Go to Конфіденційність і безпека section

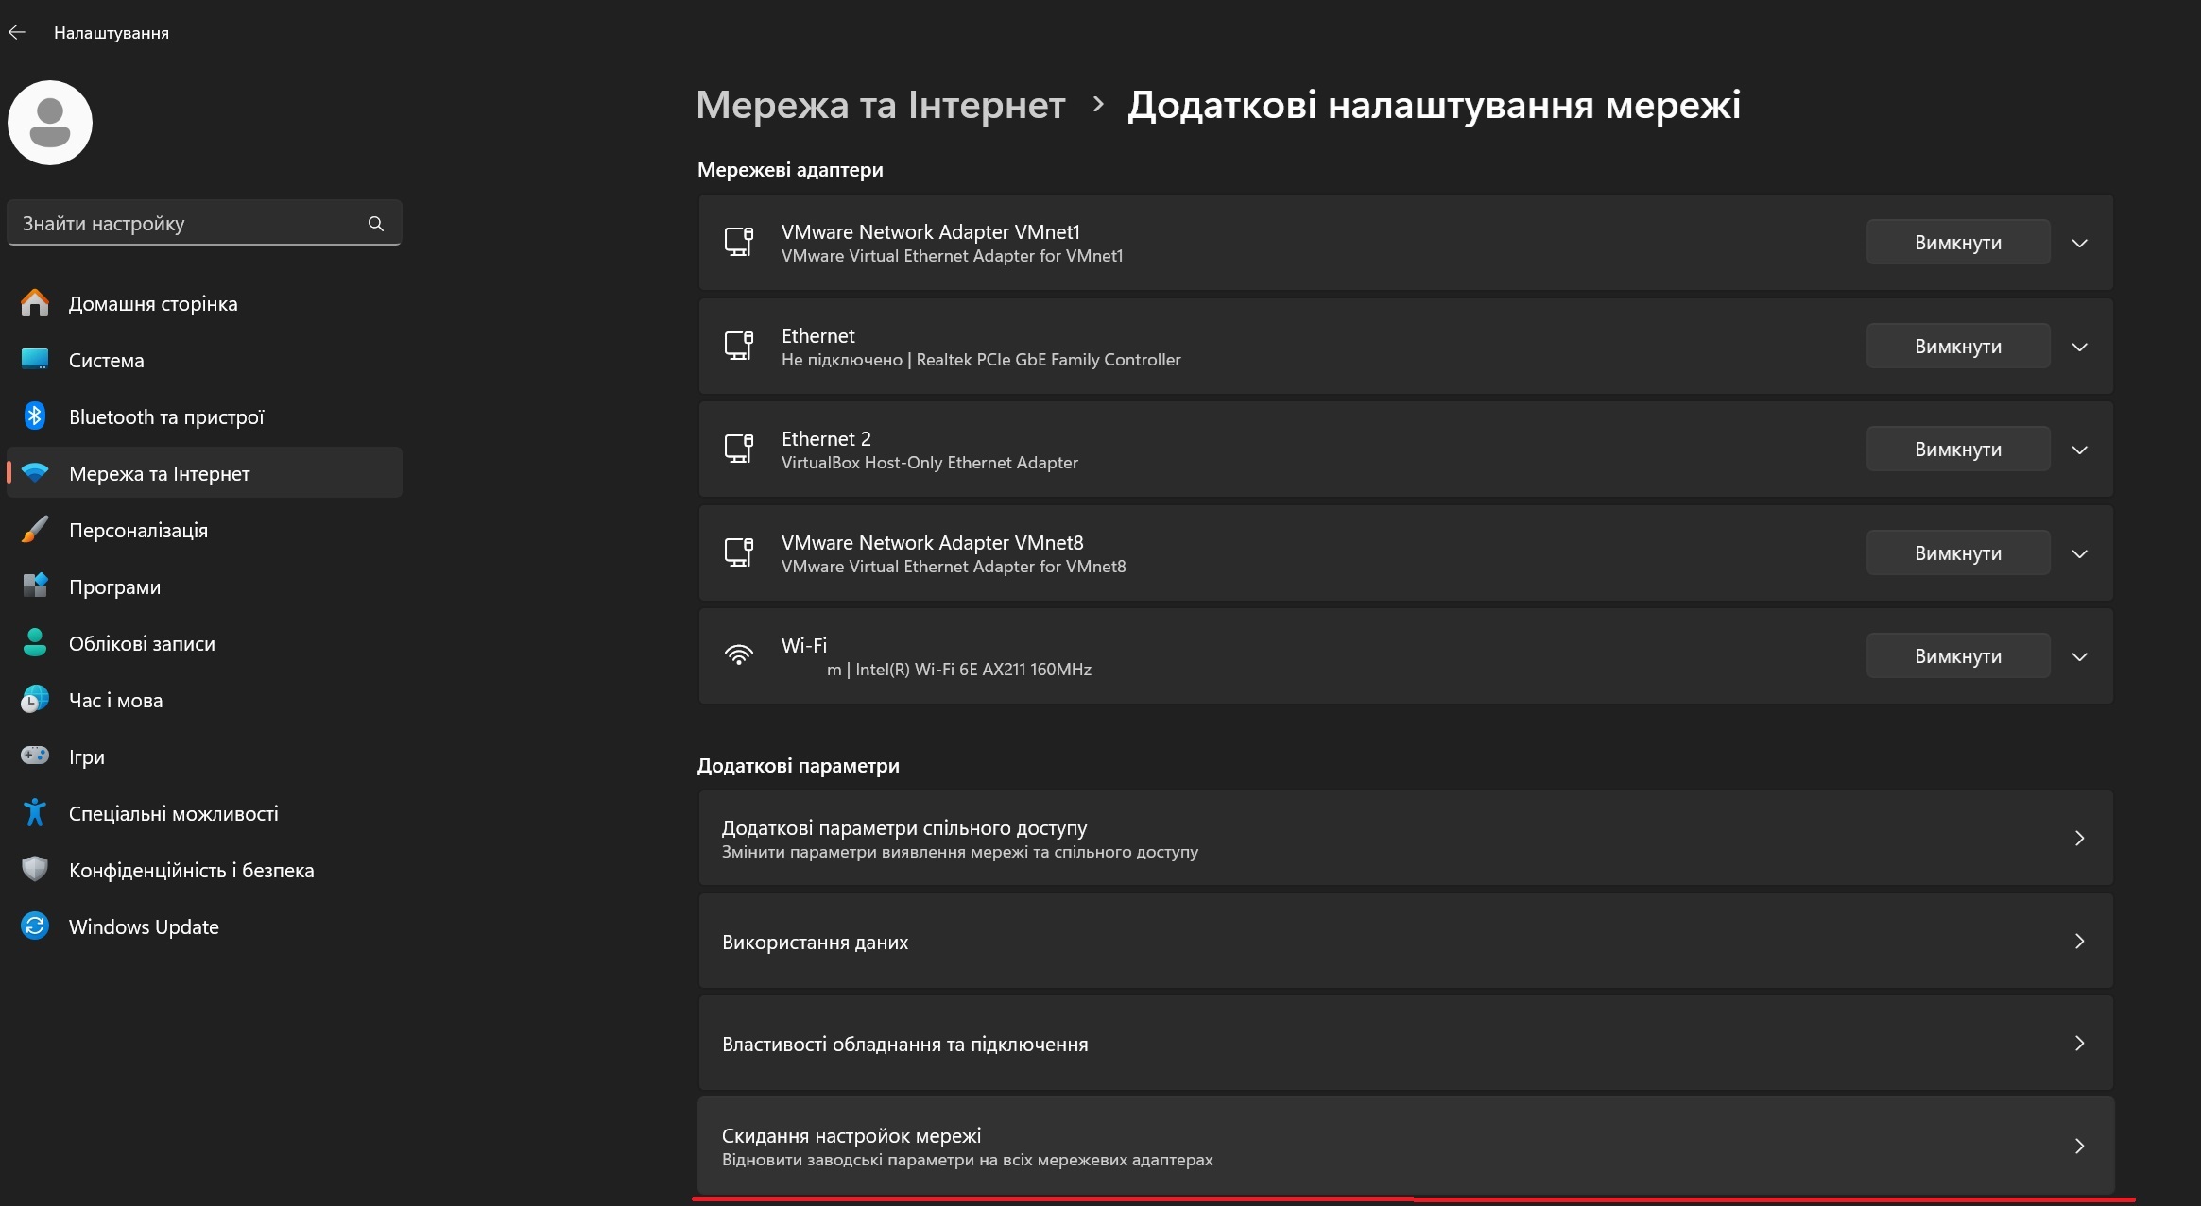[x=191, y=871]
